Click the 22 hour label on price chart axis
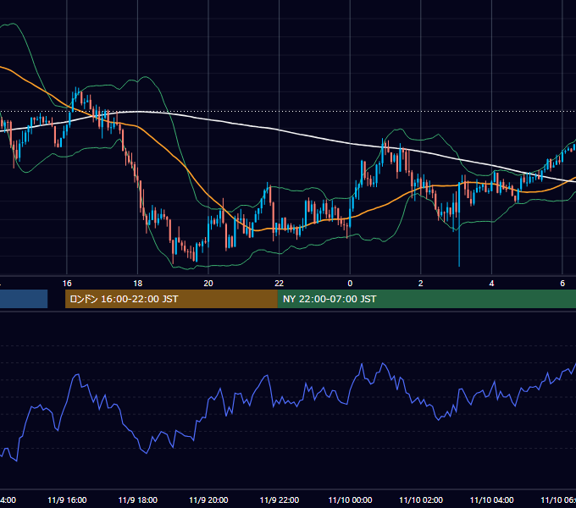Image resolution: width=576 pixels, height=508 pixels. [x=280, y=284]
